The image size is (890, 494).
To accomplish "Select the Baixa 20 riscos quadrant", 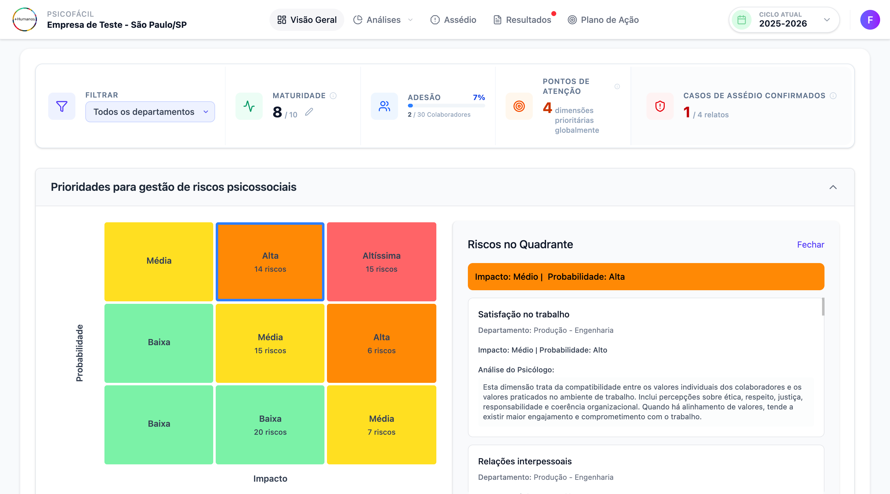I will (270, 425).
